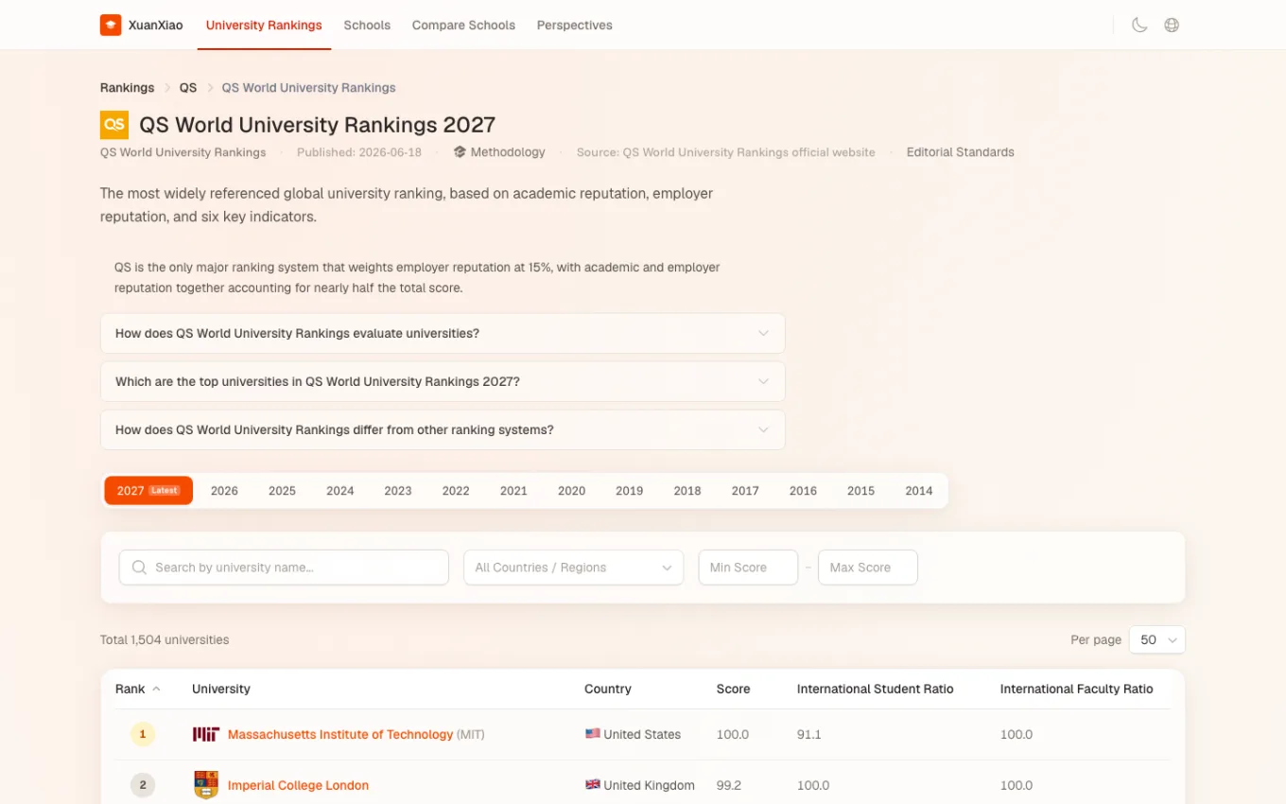Click International Faculty Ratio column header

[x=1076, y=690]
